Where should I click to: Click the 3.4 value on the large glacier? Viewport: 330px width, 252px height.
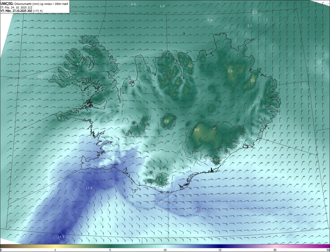pyautogui.click(x=197, y=130)
